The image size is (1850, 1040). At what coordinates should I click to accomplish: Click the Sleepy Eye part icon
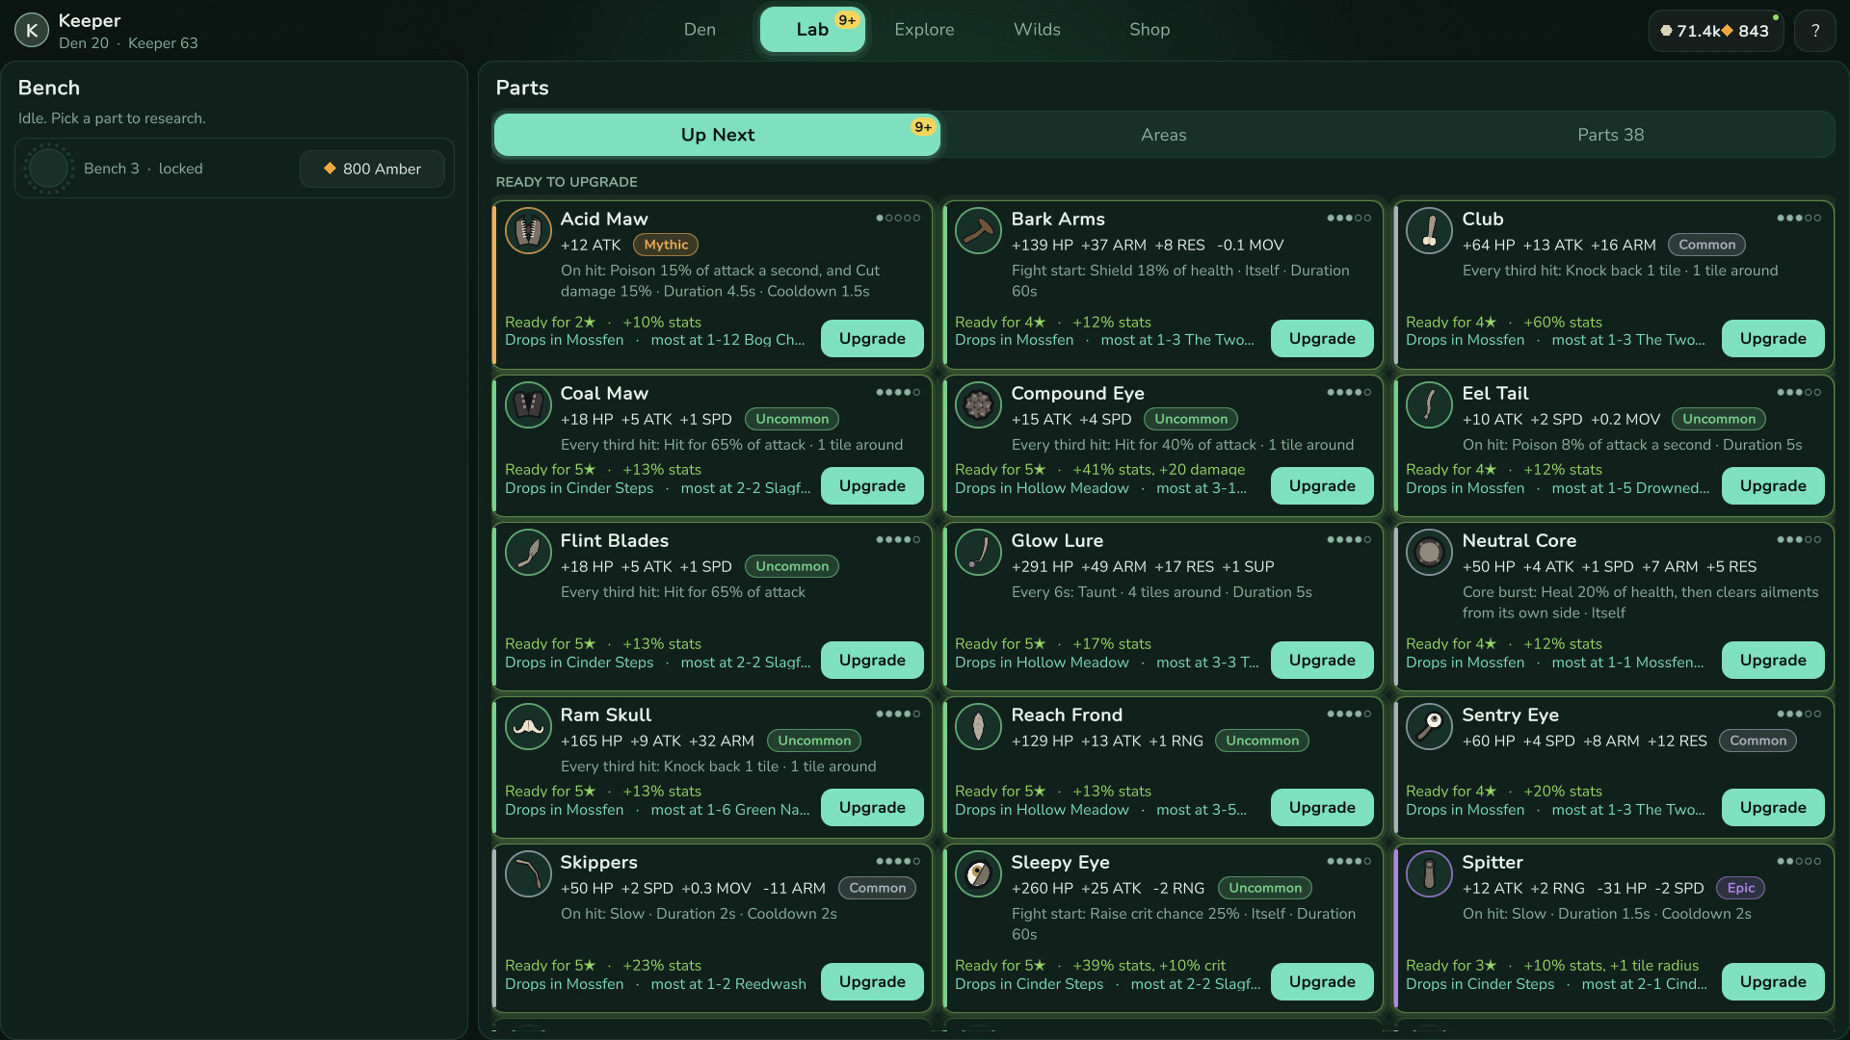click(x=978, y=874)
